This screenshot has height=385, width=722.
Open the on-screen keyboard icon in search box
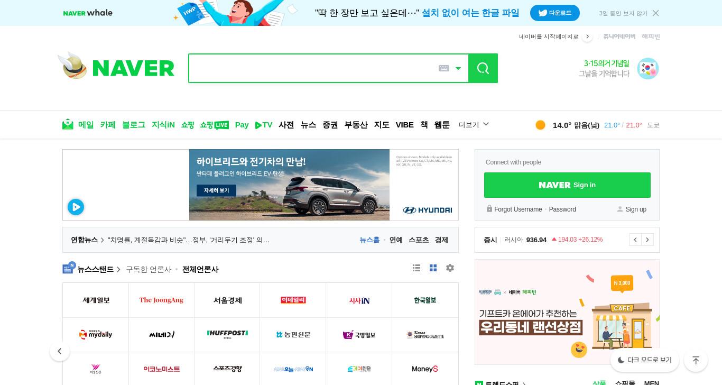(x=444, y=68)
